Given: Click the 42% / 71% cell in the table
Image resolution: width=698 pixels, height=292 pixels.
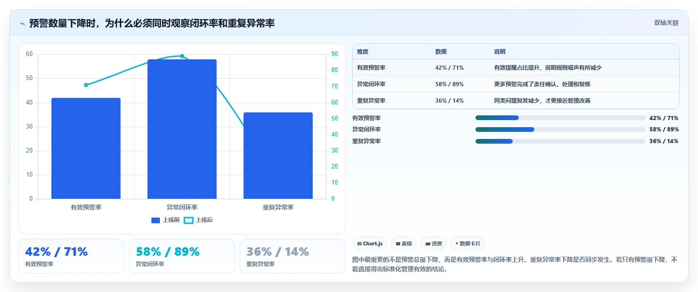Looking at the screenshot, I should tap(449, 68).
